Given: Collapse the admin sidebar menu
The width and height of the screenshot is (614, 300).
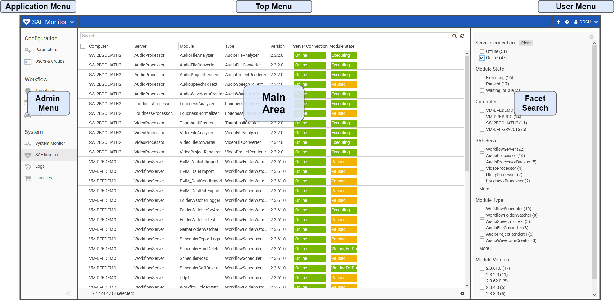Looking at the screenshot, I should [69, 293].
